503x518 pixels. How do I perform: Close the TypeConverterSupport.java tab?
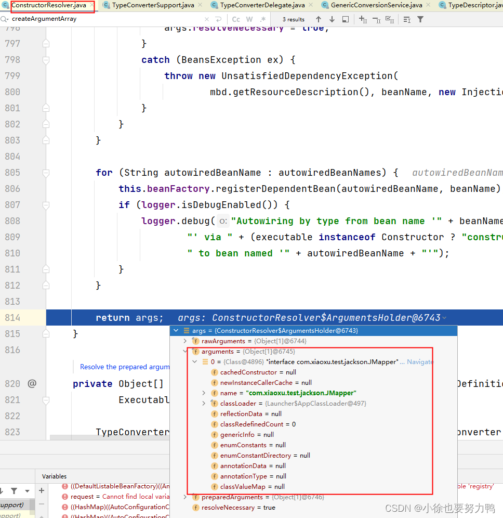tap(200, 5)
